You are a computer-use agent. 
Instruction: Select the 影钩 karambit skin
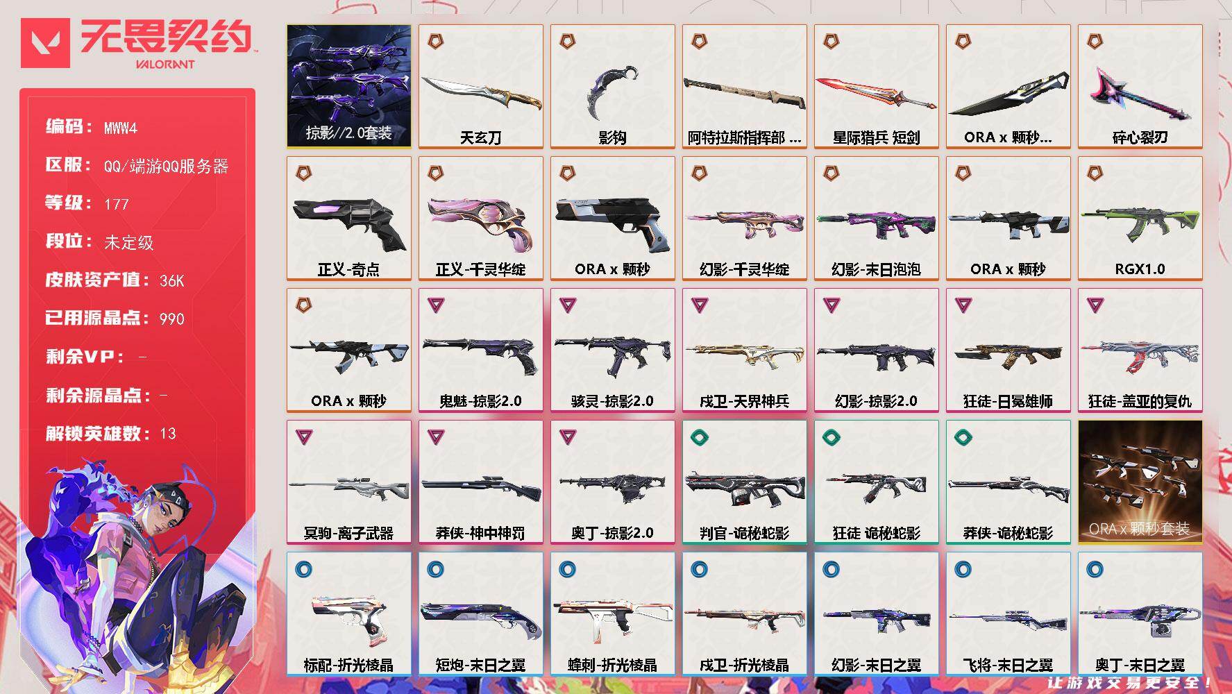pos(613,87)
